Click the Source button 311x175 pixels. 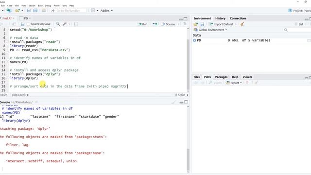coord(169,24)
